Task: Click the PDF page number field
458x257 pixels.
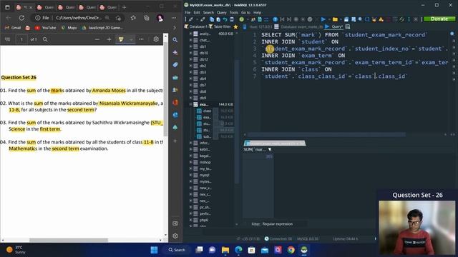Action: point(21,39)
